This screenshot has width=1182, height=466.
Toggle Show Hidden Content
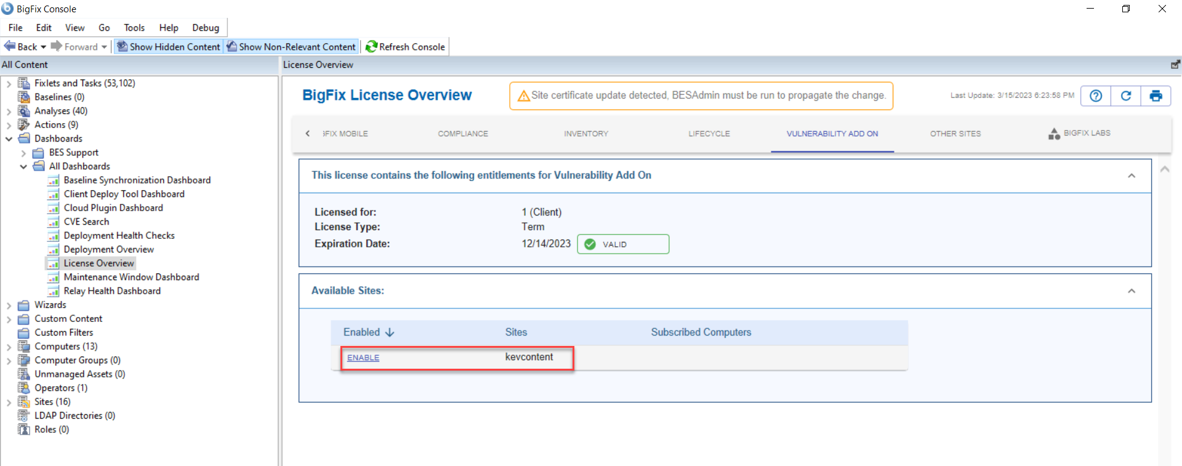[169, 47]
